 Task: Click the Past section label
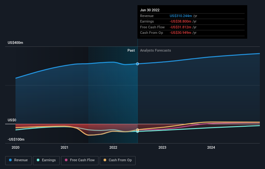coord(131,50)
